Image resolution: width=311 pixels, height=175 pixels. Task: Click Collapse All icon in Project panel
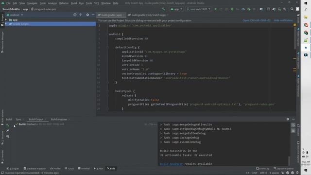pyautogui.click(x=80, y=15)
